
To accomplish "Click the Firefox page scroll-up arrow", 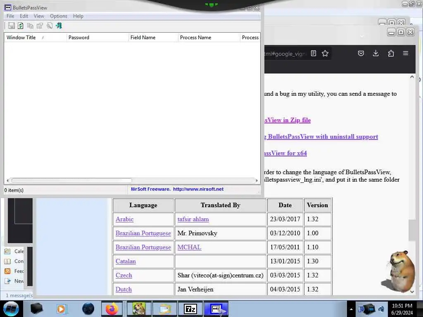I will click(412, 77).
